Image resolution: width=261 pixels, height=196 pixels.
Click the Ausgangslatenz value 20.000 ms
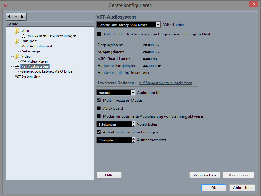click(x=151, y=52)
